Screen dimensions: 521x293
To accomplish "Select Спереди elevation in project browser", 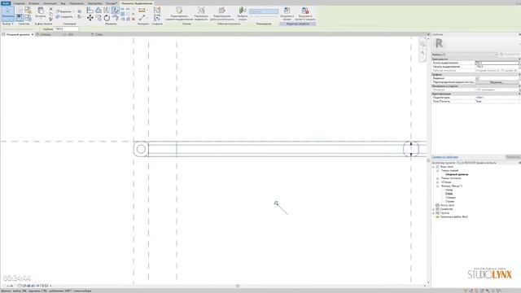I will [450, 198].
